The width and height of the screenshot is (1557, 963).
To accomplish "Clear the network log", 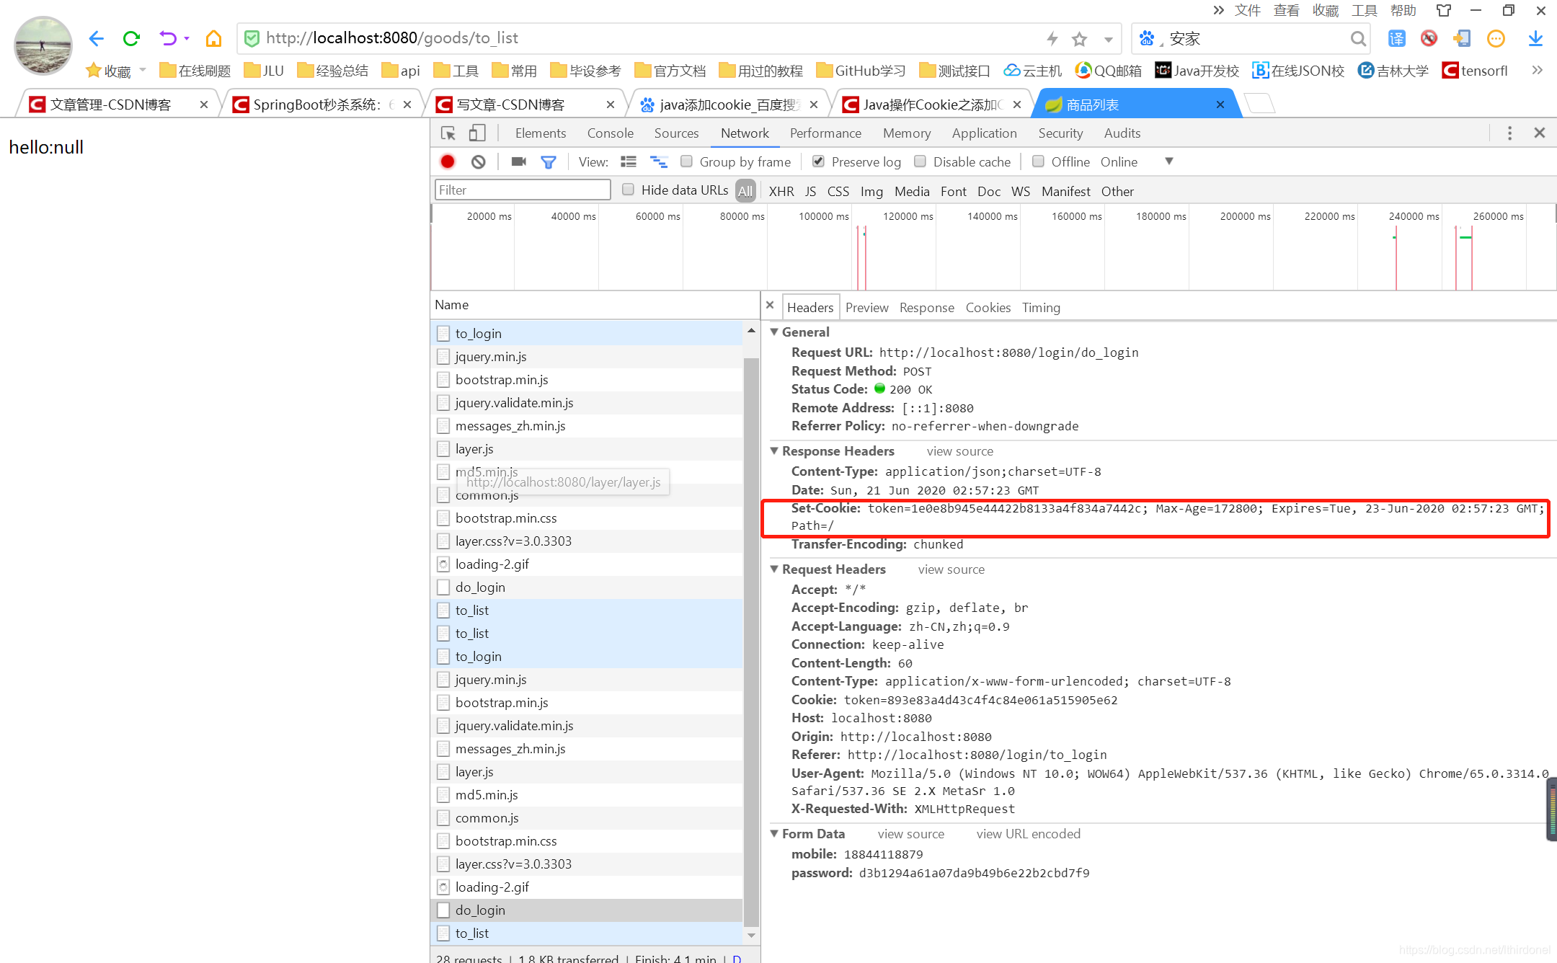I will pyautogui.click(x=479, y=161).
